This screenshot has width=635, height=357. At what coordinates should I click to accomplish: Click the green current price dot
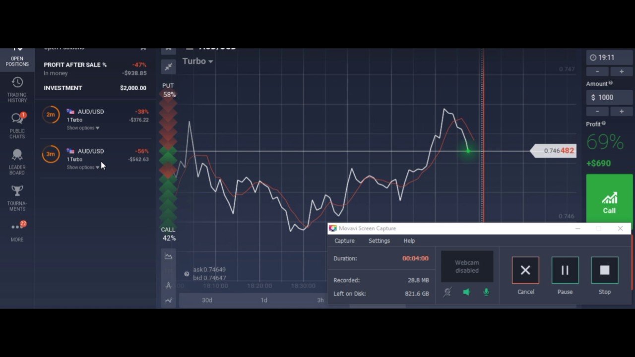coord(468,150)
